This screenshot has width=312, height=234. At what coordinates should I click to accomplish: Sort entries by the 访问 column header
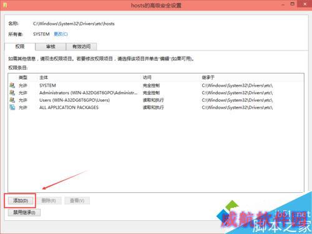click(x=147, y=77)
